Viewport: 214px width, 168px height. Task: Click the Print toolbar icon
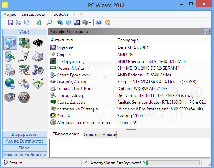point(19,23)
